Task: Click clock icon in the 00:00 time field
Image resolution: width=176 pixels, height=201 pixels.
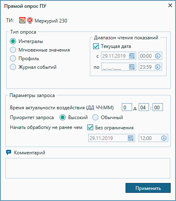Action: pyautogui.click(x=158, y=56)
